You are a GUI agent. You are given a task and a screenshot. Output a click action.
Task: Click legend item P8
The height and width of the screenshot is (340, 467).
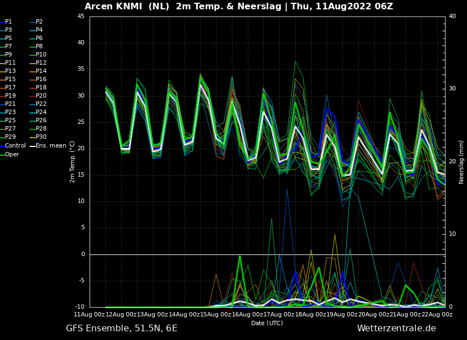click(x=40, y=47)
